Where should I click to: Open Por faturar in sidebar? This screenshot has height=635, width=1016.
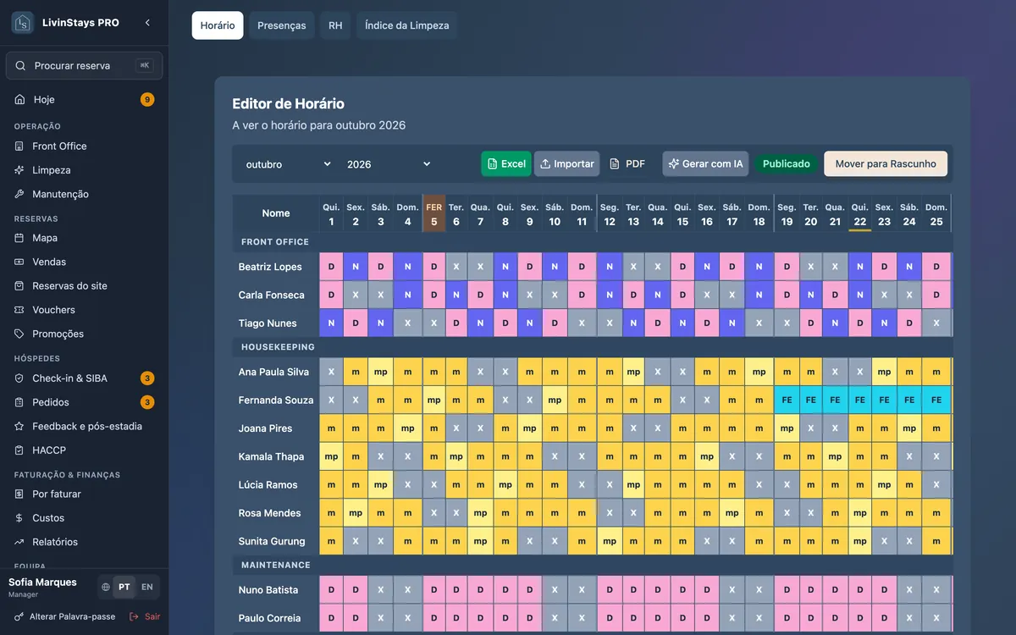pyautogui.click(x=84, y=494)
